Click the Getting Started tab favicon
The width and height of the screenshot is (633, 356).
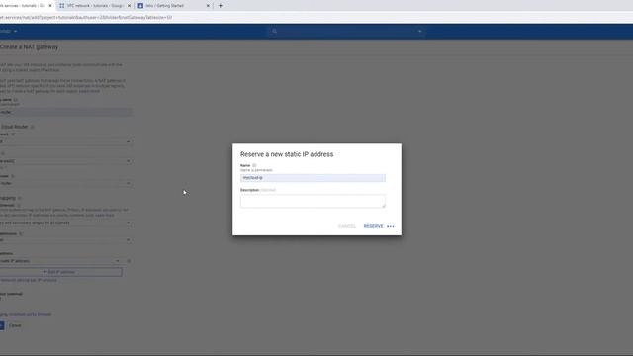[140, 6]
